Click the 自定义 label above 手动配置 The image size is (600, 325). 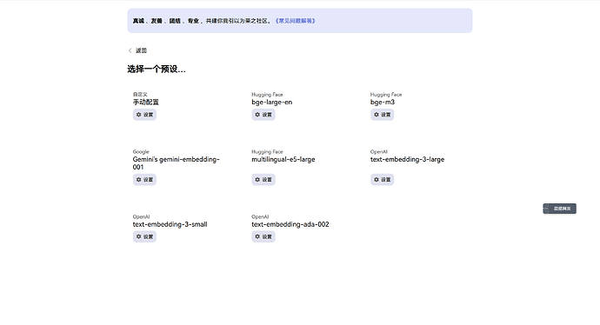[140, 95]
